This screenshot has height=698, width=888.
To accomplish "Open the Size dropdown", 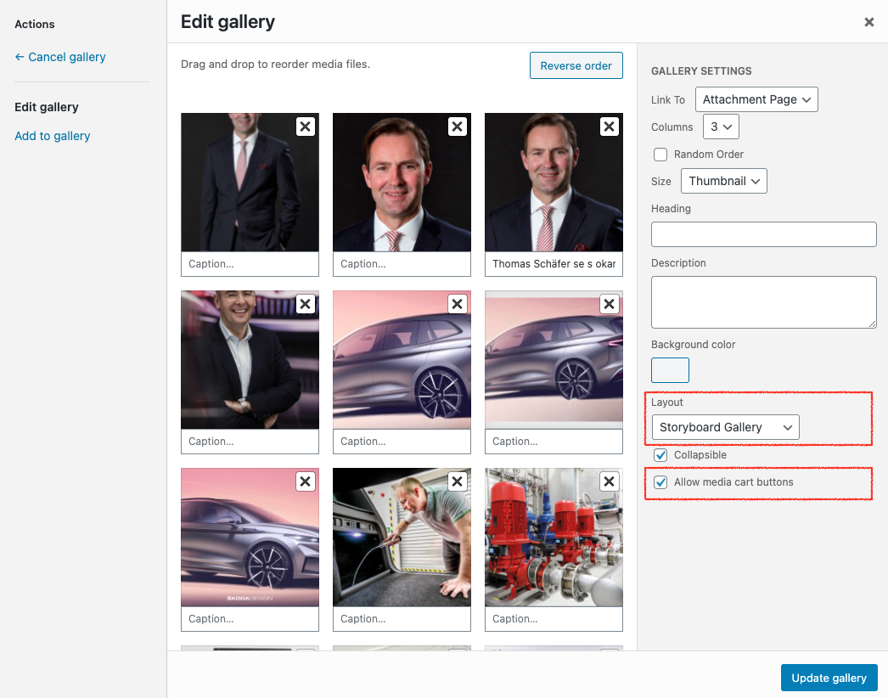I will click(724, 181).
